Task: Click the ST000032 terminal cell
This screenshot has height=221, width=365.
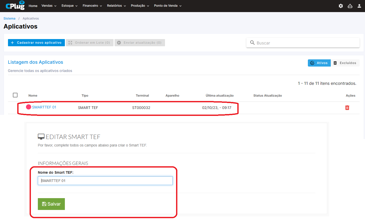Action: point(141,108)
